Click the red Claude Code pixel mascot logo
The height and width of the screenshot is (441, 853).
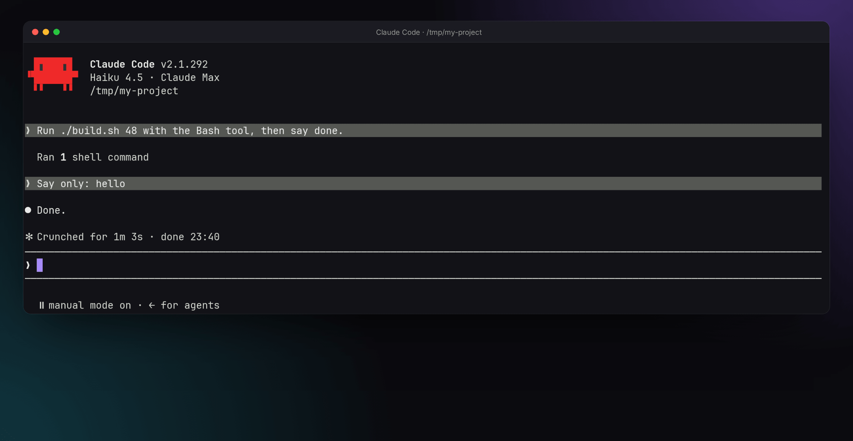(53, 74)
